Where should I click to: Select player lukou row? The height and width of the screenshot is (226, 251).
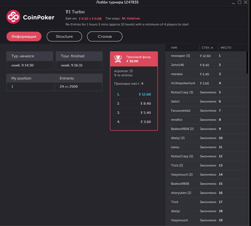point(206,147)
